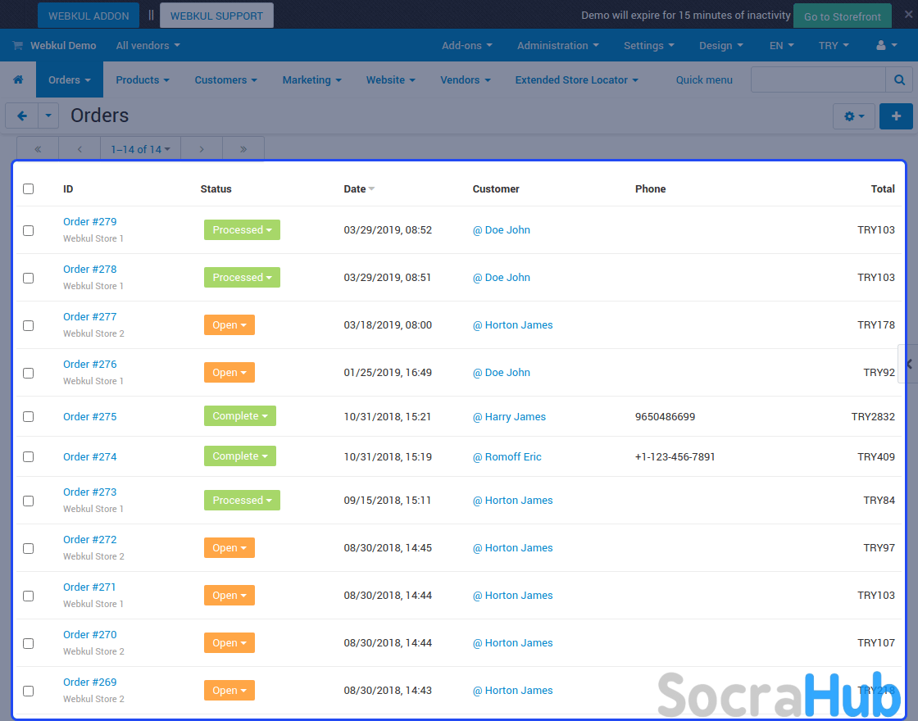
Task: Check the box for Order #279
Action: pos(29,230)
